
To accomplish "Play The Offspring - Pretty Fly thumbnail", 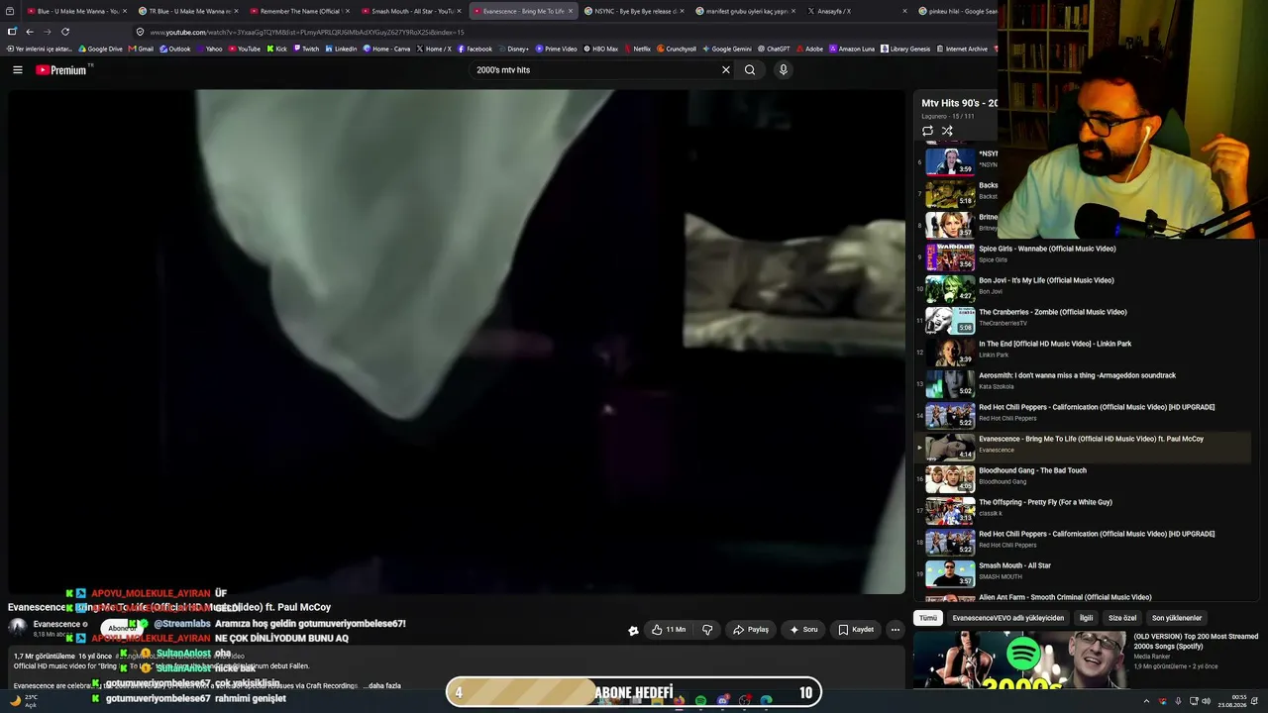I will [x=950, y=510].
